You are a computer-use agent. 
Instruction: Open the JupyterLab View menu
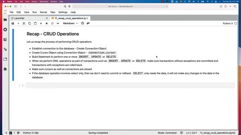[27, 12]
